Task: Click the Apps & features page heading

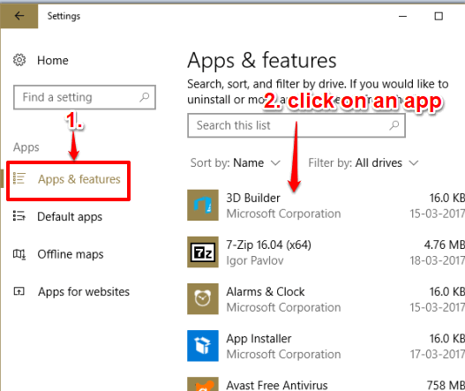Action: point(262,61)
